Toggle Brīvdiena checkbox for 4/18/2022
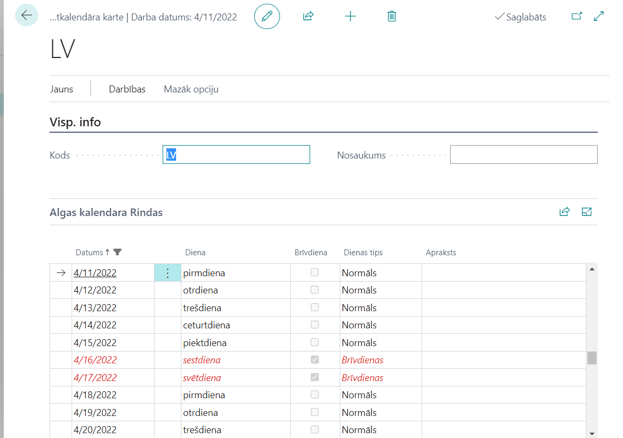623x438 pixels. click(314, 394)
